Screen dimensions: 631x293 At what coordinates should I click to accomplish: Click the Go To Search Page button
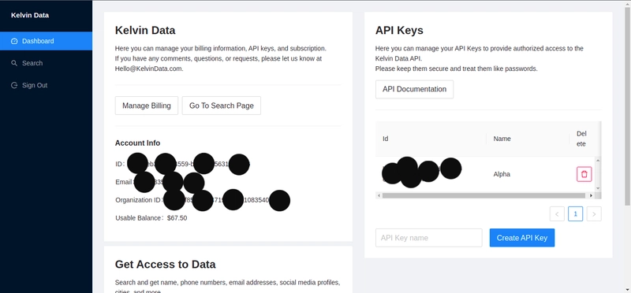[x=222, y=106]
